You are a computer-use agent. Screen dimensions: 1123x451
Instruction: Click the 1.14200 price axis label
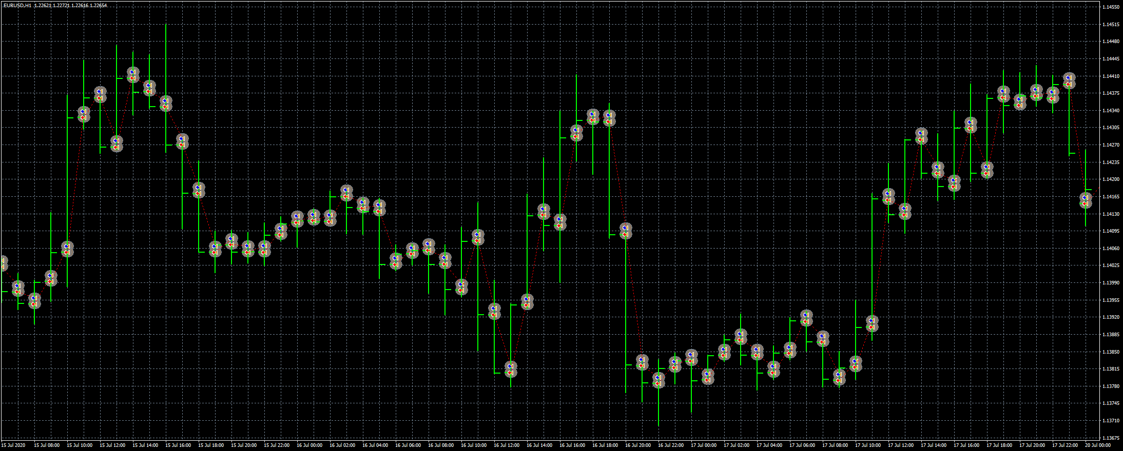(1110, 179)
